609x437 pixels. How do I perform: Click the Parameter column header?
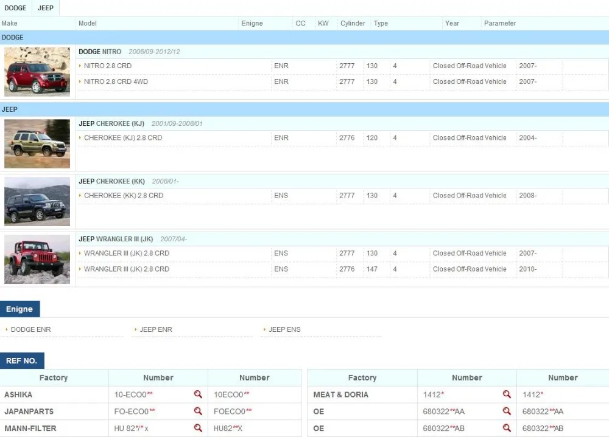coord(500,23)
